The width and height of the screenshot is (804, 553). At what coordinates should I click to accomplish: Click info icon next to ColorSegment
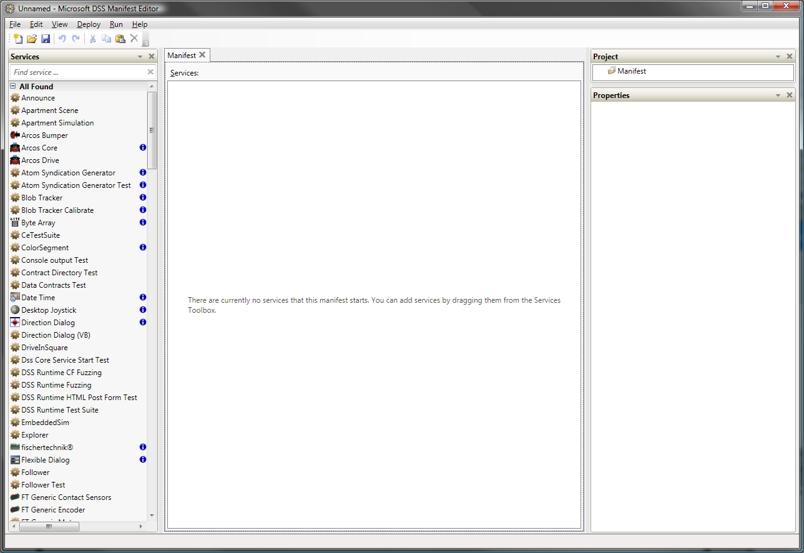point(143,248)
